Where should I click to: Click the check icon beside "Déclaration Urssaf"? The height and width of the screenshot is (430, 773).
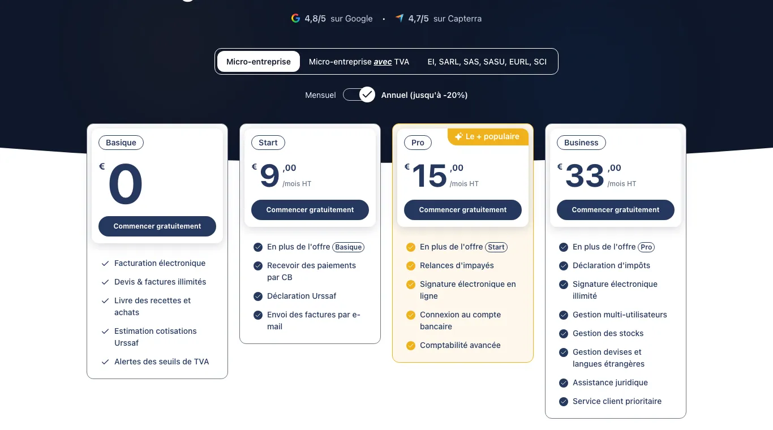pyautogui.click(x=258, y=296)
